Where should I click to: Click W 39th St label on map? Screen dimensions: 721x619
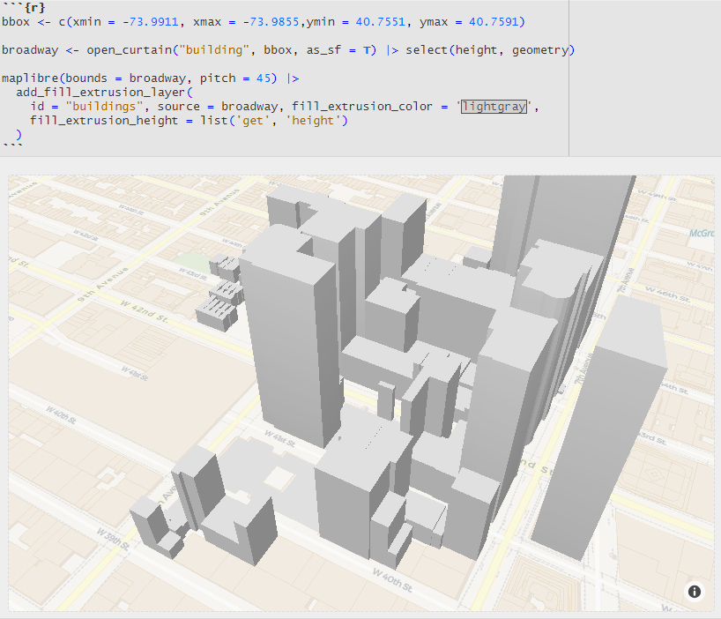[x=113, y=539]
